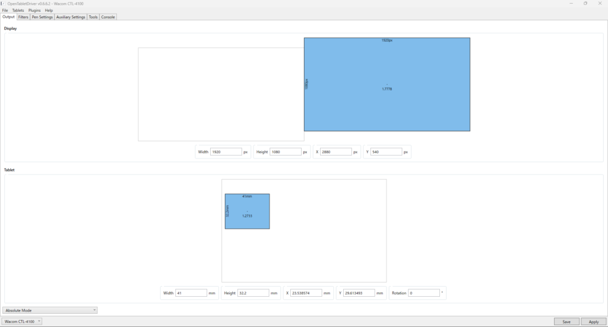The height and width of the screenshot is (327, 608).
Task: Open the File menu
Action: tap(5, 10)
